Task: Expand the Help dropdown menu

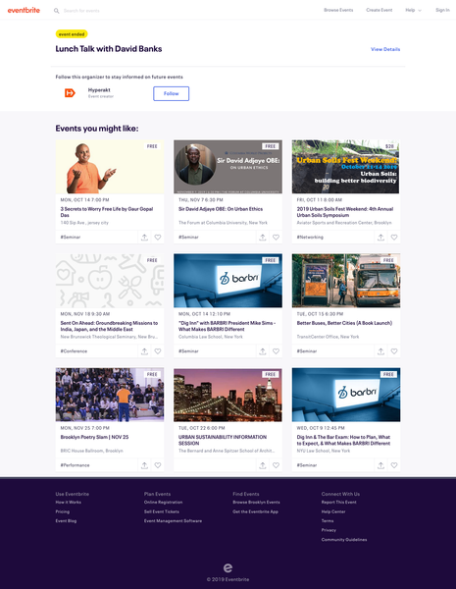Action: click(x=413, y=10)
